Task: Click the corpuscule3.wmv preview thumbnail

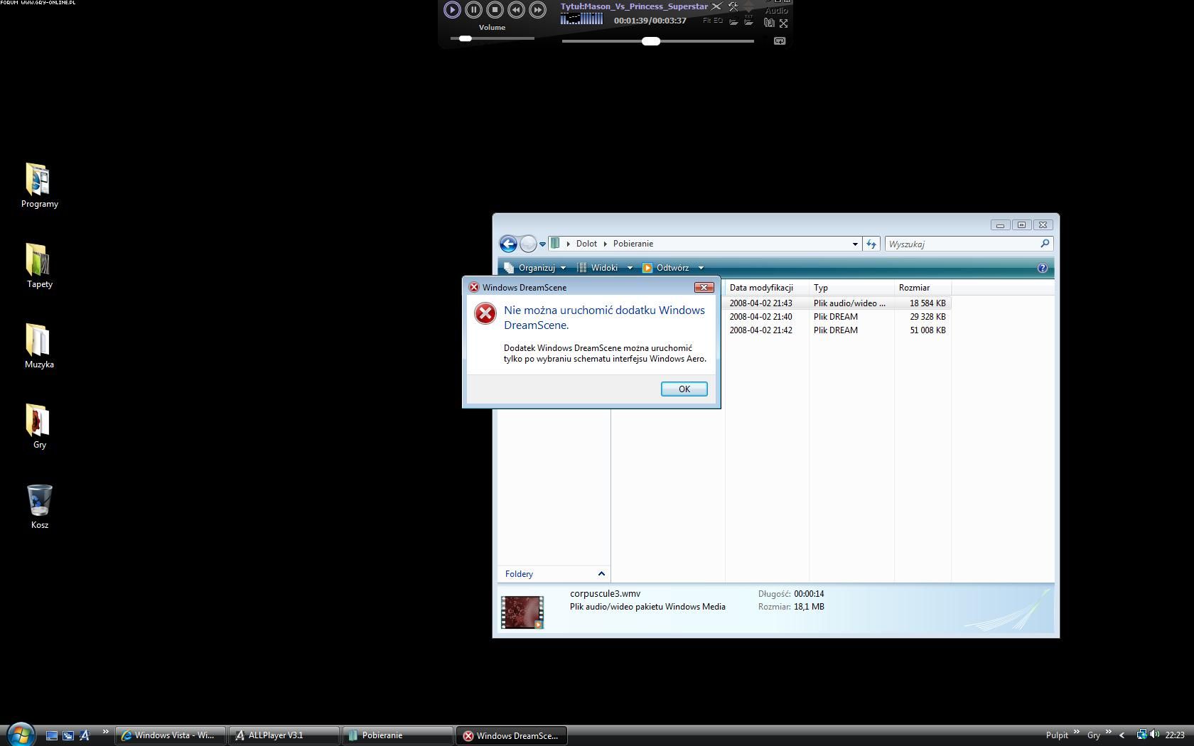Action: click(x=522, y=612)
